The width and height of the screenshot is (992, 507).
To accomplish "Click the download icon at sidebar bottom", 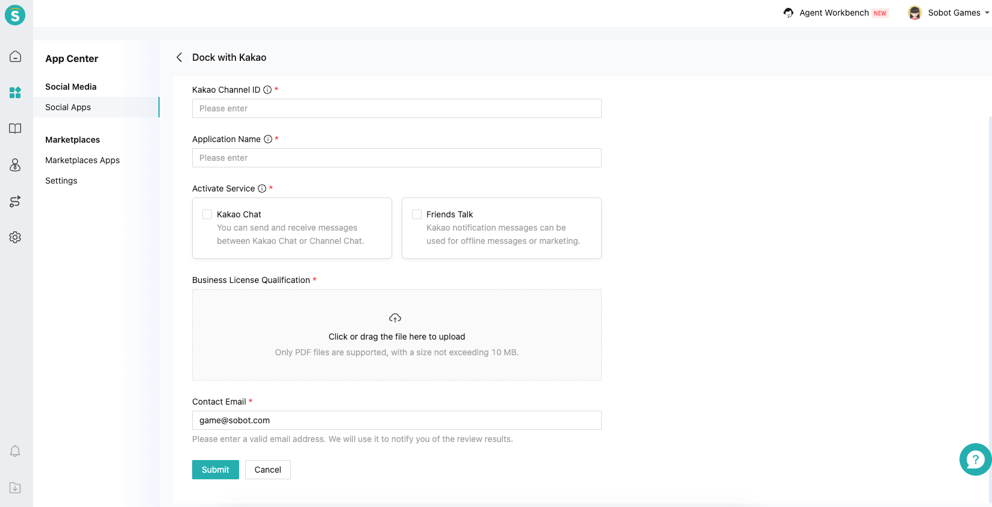I will (x=16, y=488).
